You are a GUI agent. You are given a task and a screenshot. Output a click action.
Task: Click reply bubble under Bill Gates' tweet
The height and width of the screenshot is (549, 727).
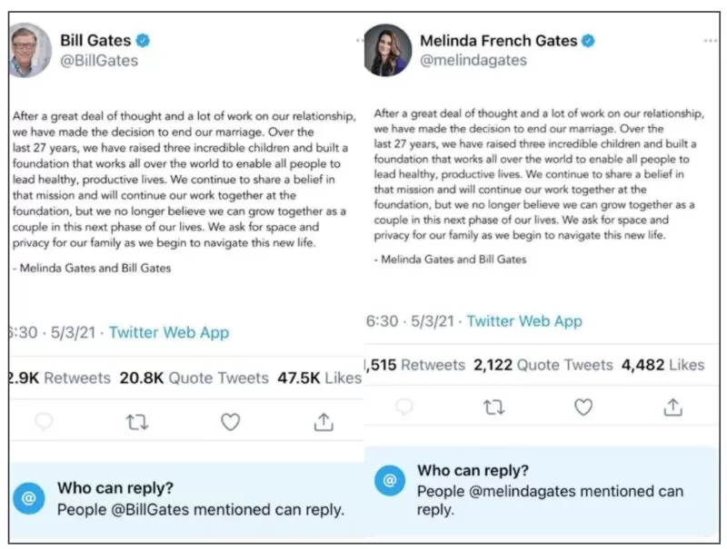[x=44, y=422]
